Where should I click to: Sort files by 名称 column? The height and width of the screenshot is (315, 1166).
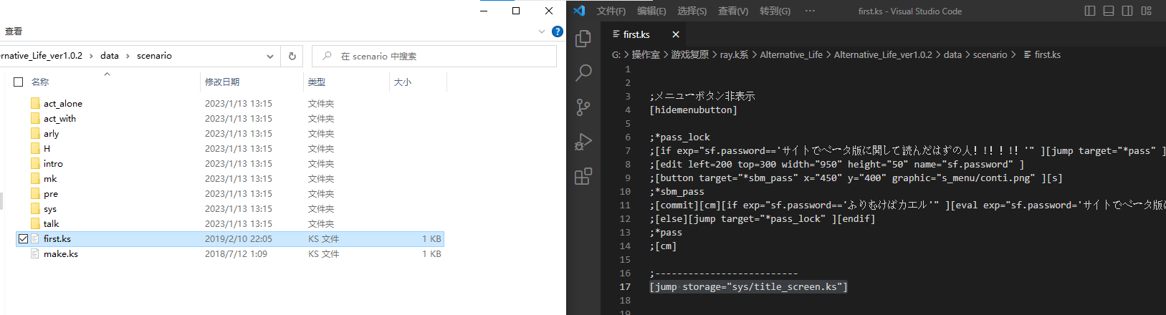[x=40, y=82]
